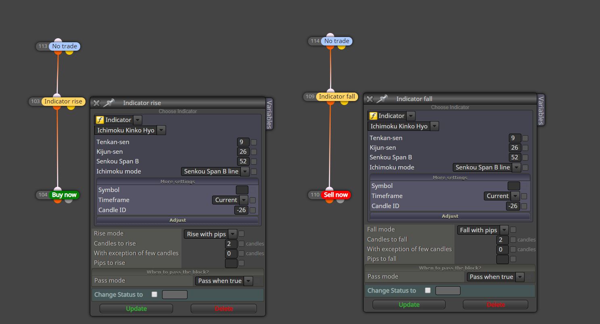Close the Indicator rise panel with the X icon

(x=96, y=103)
